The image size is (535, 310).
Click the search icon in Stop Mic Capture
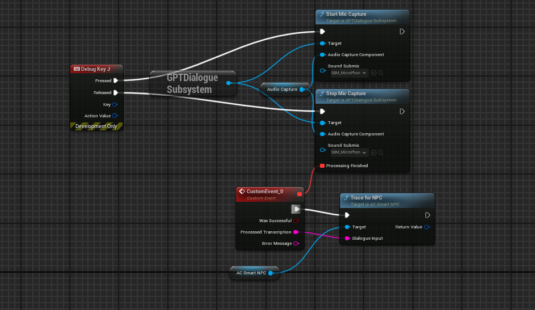[x=381, y=152]
